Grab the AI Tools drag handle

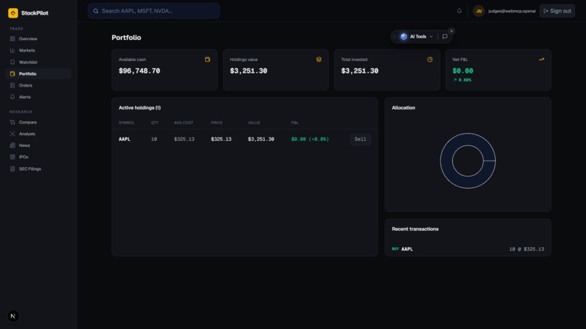pyautogui.click(x=394, y=36)
